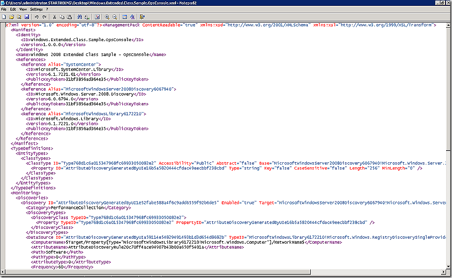Click the horizontal scrollbar right arrow
Viewport: 452px width, 278px height.
coord(444,272)
